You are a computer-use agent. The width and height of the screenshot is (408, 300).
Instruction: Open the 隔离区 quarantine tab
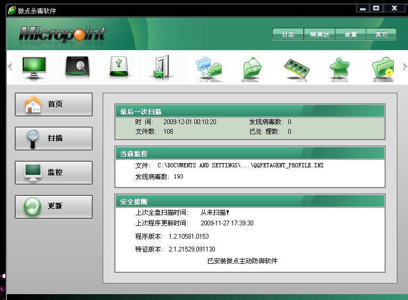pyautogui.click(x=320, y=34)
